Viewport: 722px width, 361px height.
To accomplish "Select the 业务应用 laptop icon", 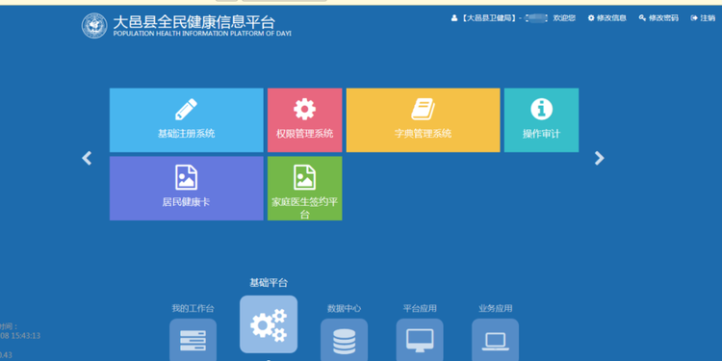I will (495, 340).
